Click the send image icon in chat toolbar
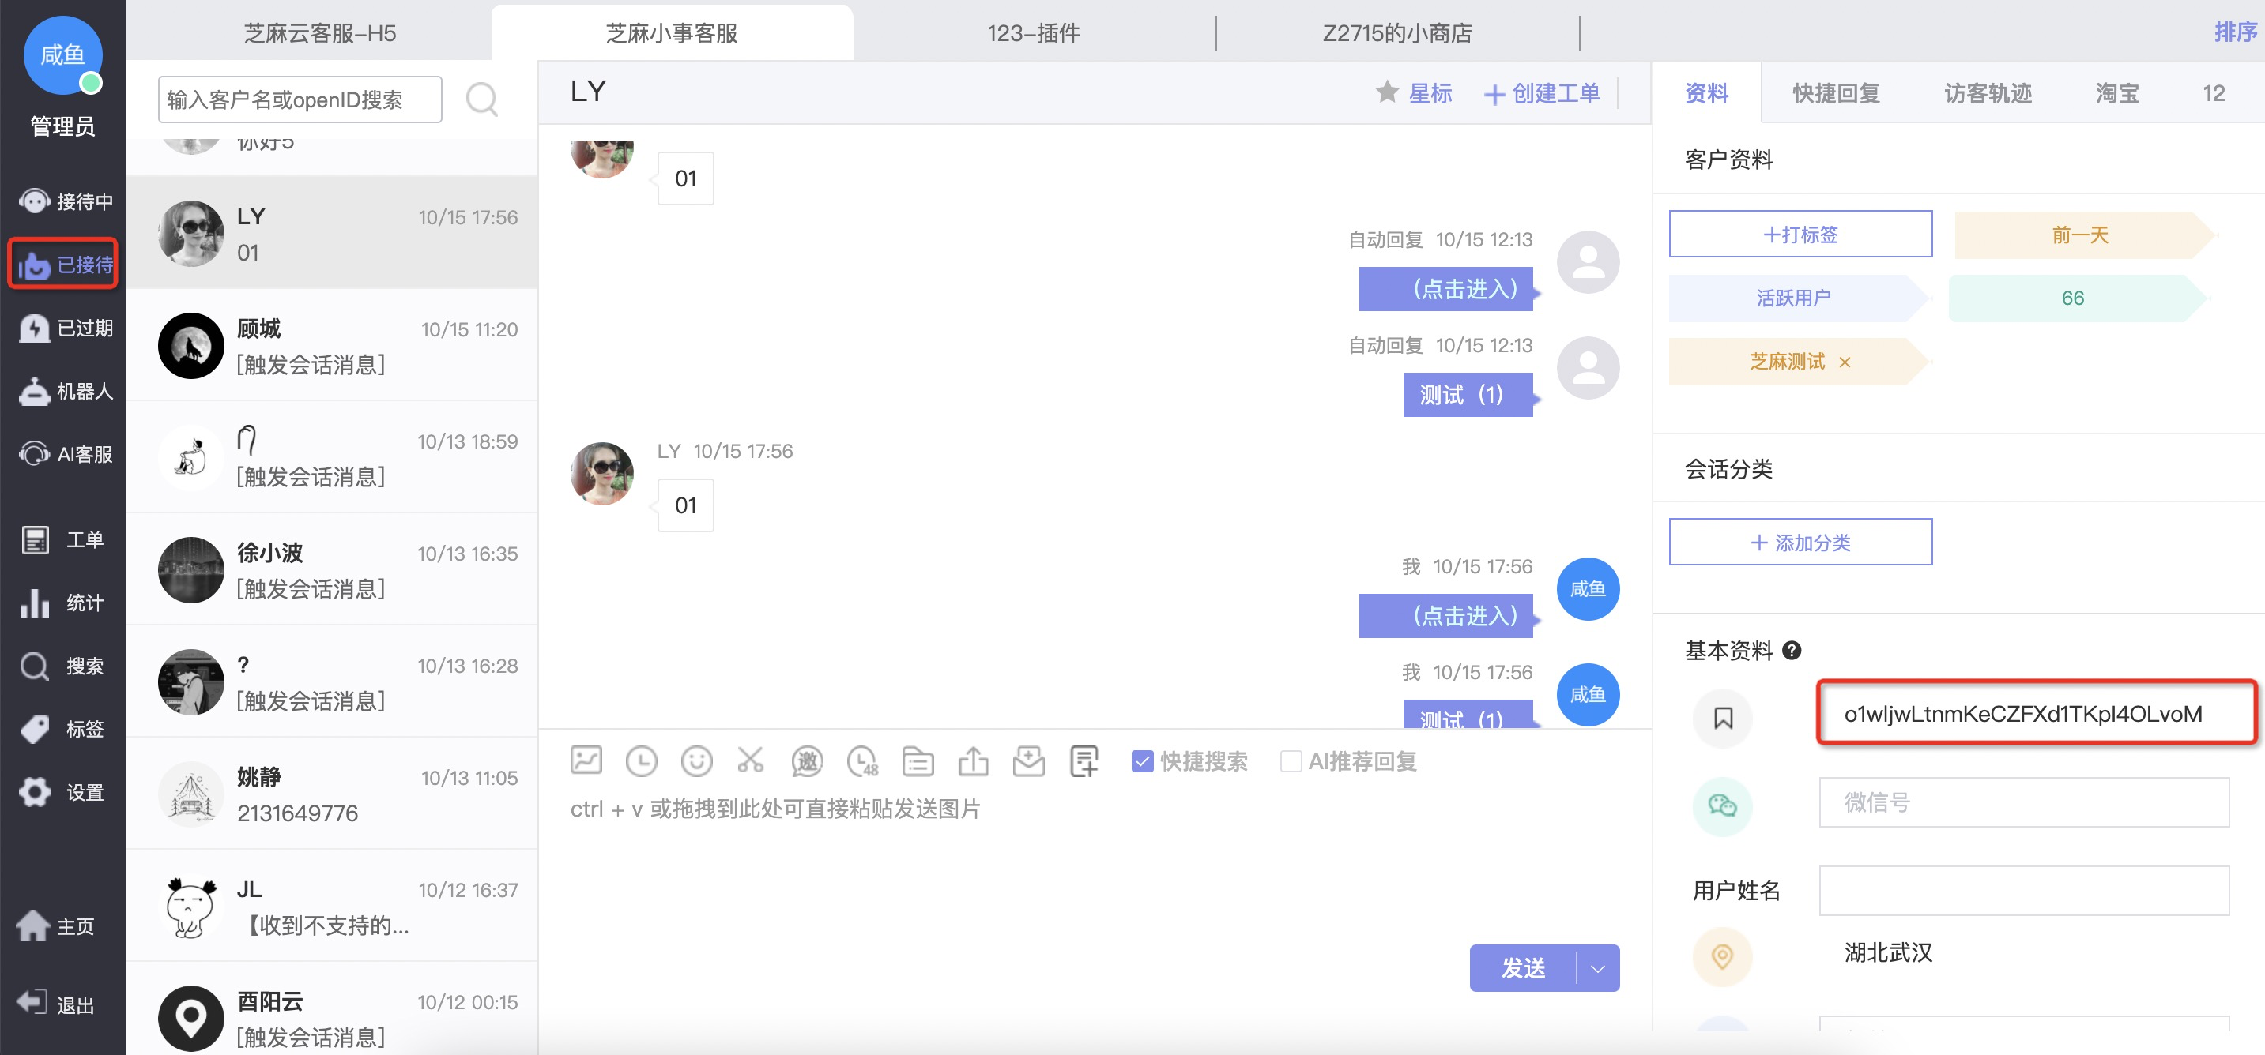2265x1055 pixels. (586, 760)
